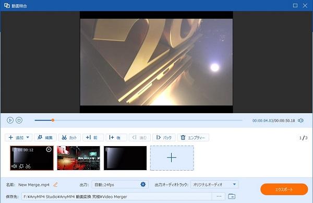Open output settings gear icon
Image resolution: width=313 pixels, height=203 pixels.
point(143,184)
